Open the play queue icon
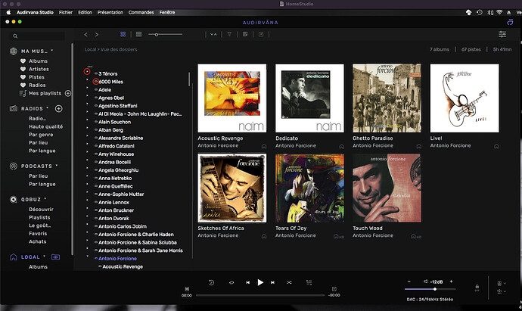This screenshot has width=522, height=311. tap(309, 282)
